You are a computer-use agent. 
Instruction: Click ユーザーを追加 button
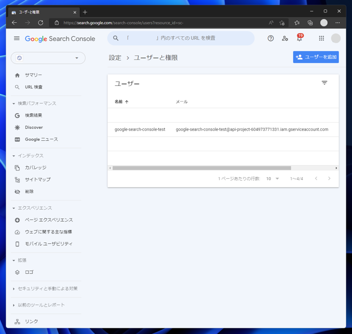coord(316,57)
